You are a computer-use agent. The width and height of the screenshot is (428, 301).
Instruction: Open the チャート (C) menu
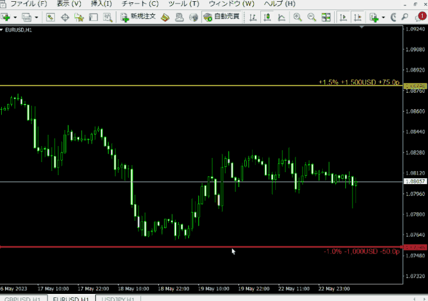pos(140,4)
